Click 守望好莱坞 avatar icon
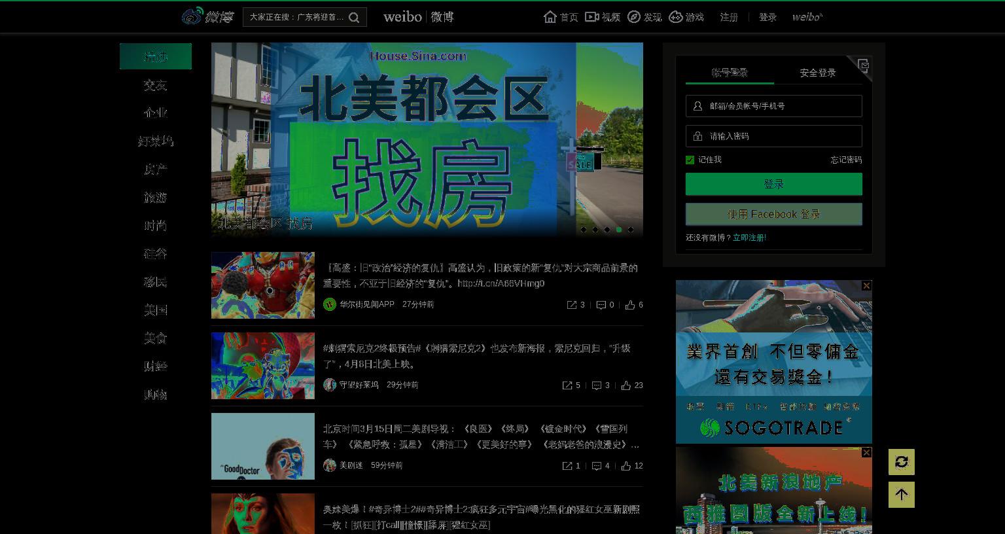Viewport: 1005px width, 534px height. click(330, 385)
